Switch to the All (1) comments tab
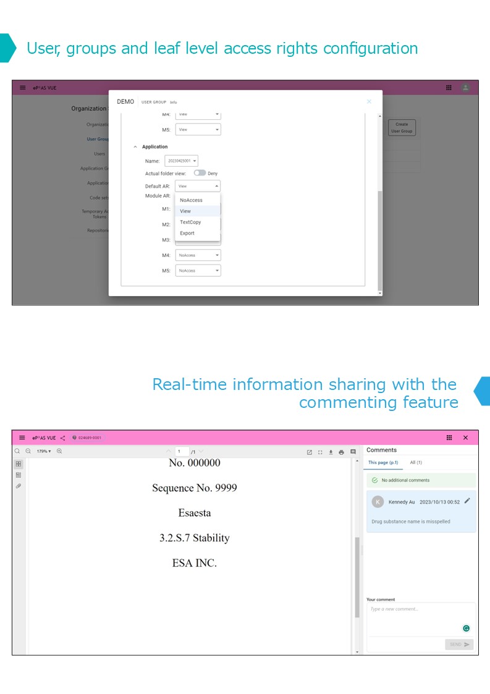Screen dimensions: 490x694 pos(416,462)
